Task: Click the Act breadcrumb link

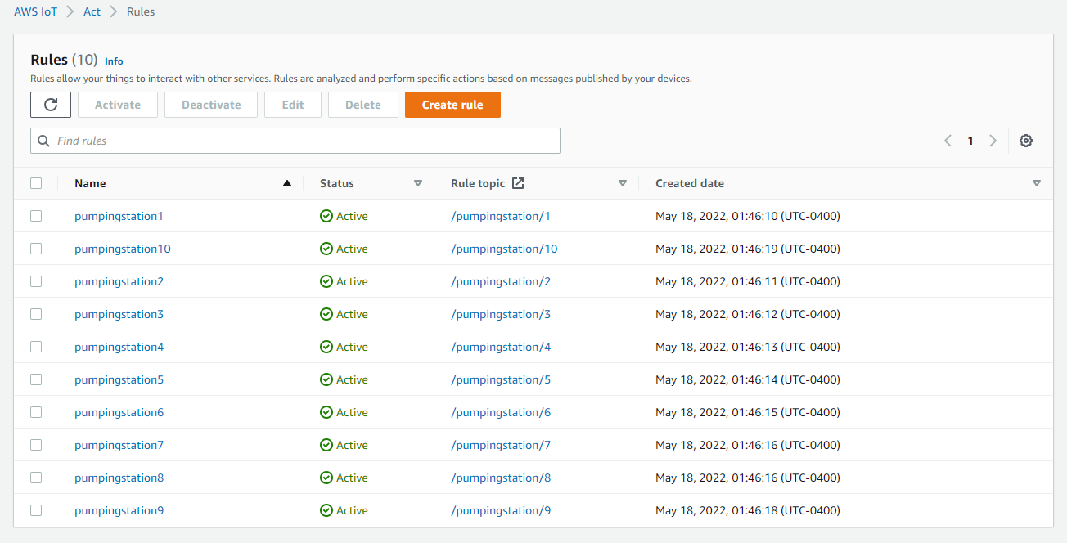Action: pos(92,12)
